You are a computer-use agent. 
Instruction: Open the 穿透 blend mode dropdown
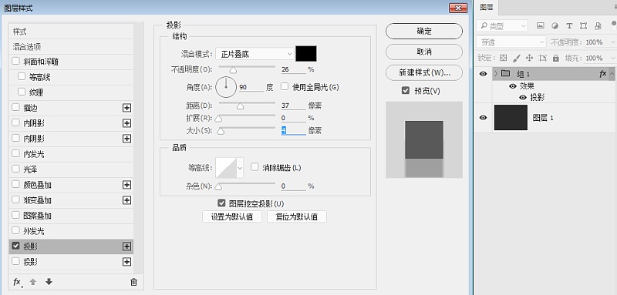[x=511, y=42]
